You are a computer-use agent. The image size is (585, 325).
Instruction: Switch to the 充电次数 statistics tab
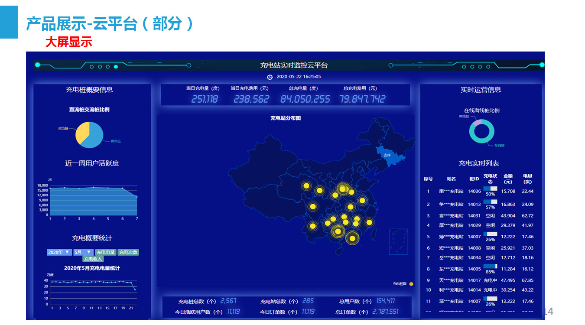pyautogui.click(x=128, y=252)
